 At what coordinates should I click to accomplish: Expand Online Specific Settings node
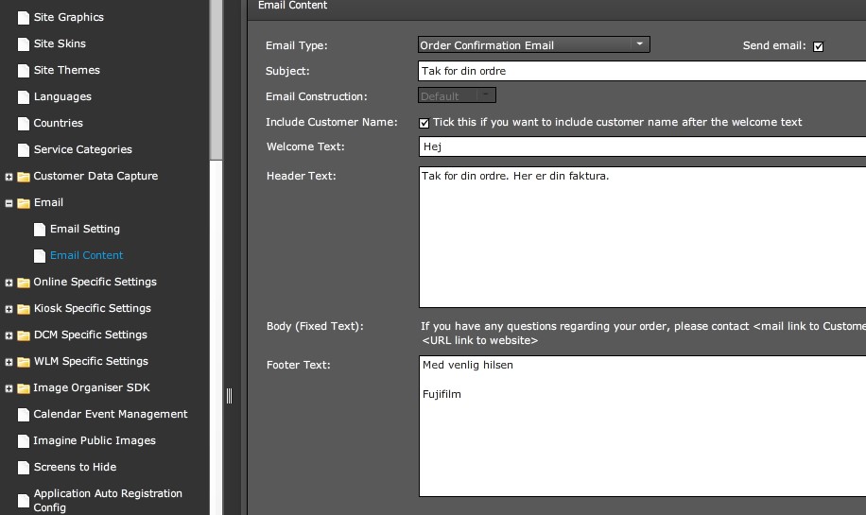tap(9, 283)
